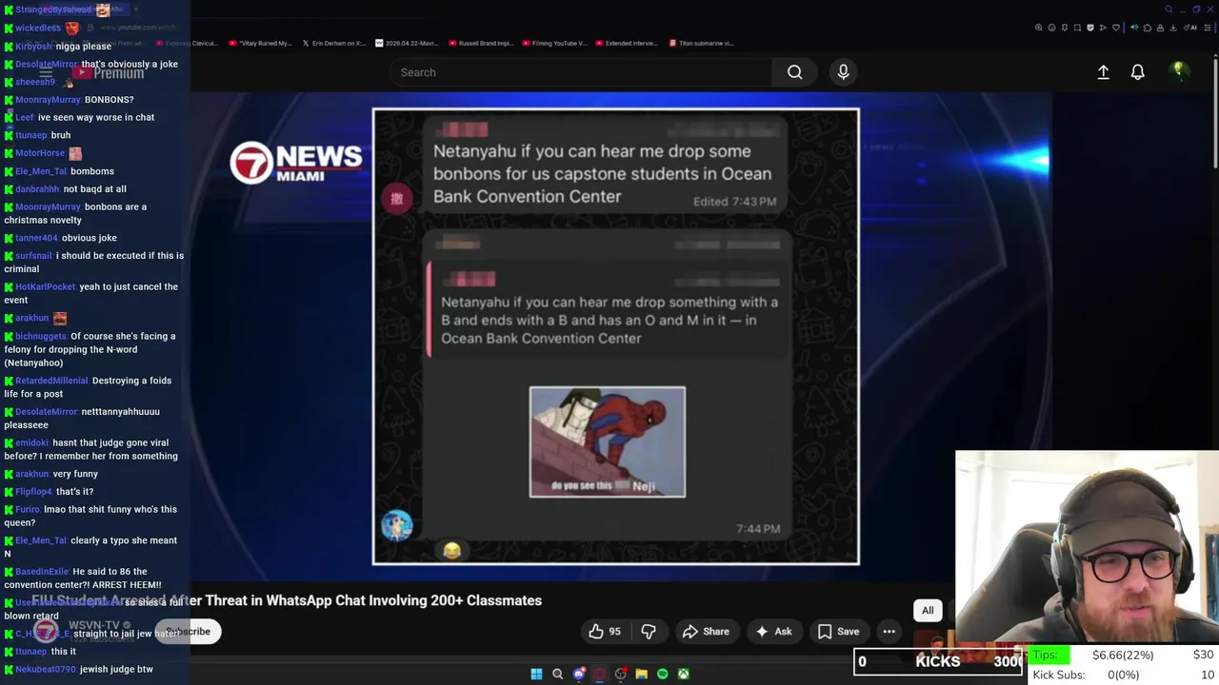Open Discord from the taskbar
Image resolution: width=1219 pixels, height=685 pixels.
coord(578,674)
